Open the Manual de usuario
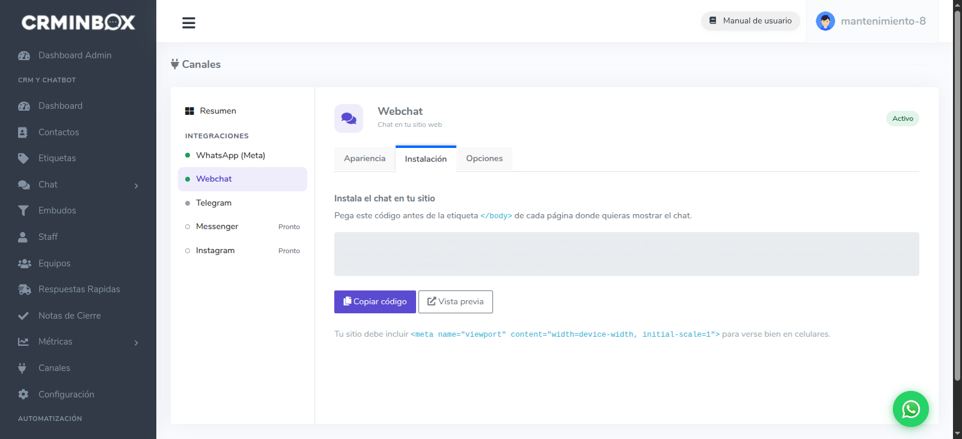 (750, 21)
